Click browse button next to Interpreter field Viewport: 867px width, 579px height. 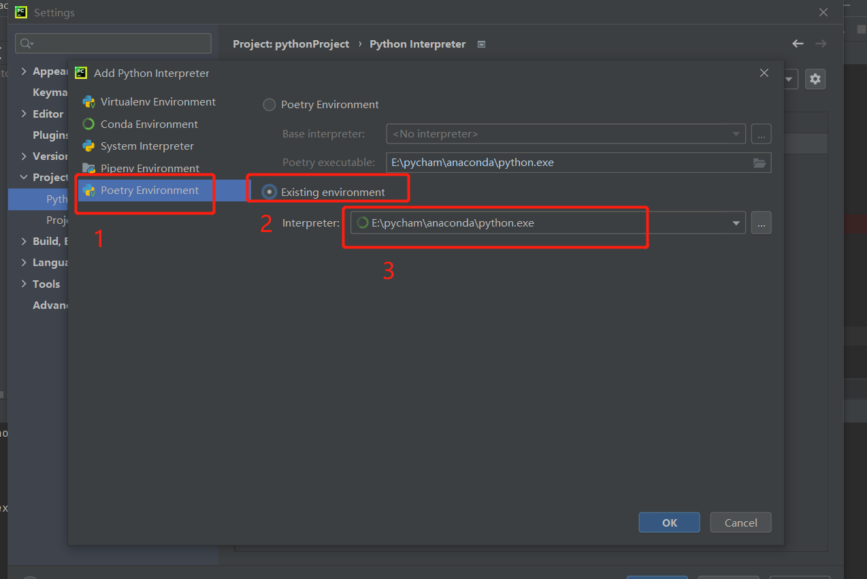click(x=762, y=222)
